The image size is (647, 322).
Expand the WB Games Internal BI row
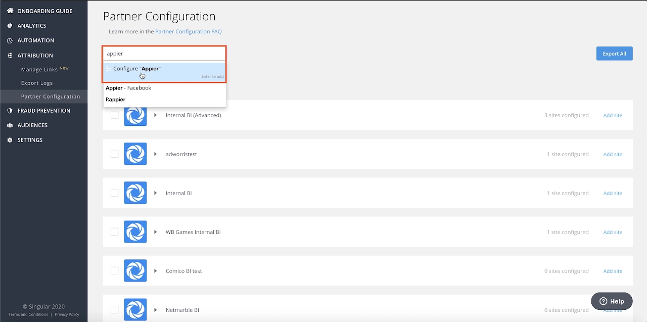coord(156,232)
